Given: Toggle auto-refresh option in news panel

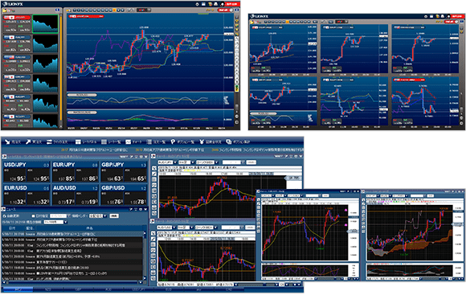Looking at the screenshot, I should [5, 216].
